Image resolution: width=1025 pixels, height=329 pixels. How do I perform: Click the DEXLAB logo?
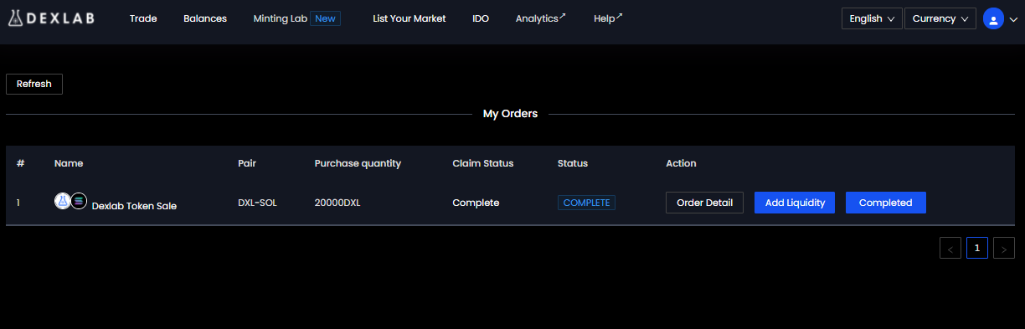pyautogui.click(x=51, y=18)
